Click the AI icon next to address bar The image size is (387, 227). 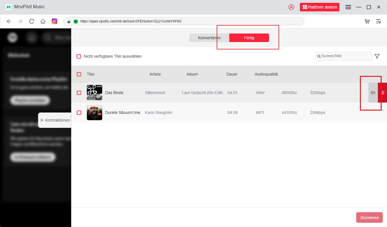pos(55,21)
